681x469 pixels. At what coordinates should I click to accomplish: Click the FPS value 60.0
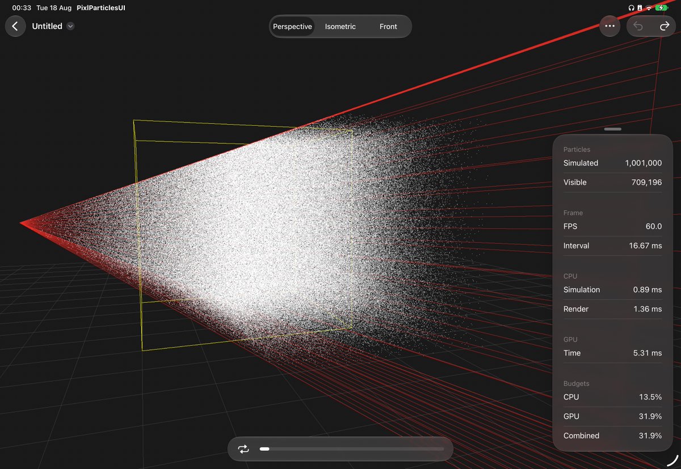[653, 226]
